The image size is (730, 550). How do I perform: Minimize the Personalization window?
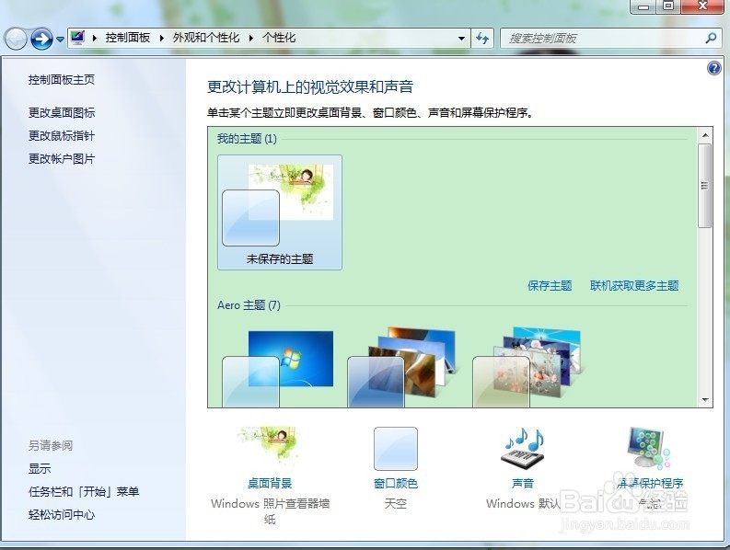[643, 6]
